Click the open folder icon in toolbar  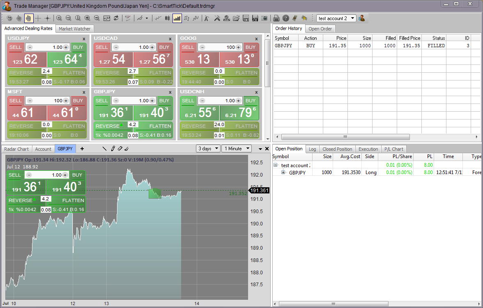point(236,18)
